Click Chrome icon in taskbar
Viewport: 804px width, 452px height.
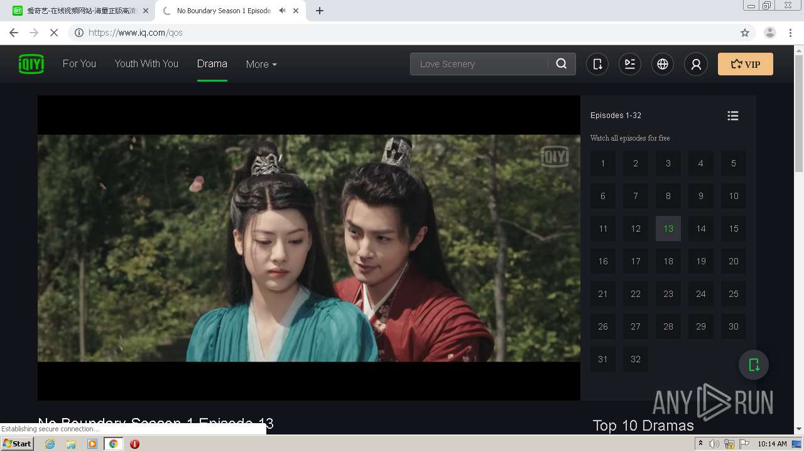click(113, 444)
